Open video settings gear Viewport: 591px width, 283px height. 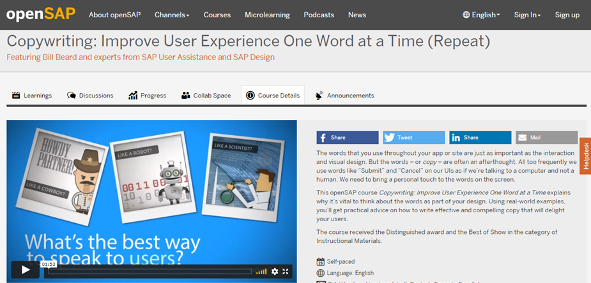(275, 271)
